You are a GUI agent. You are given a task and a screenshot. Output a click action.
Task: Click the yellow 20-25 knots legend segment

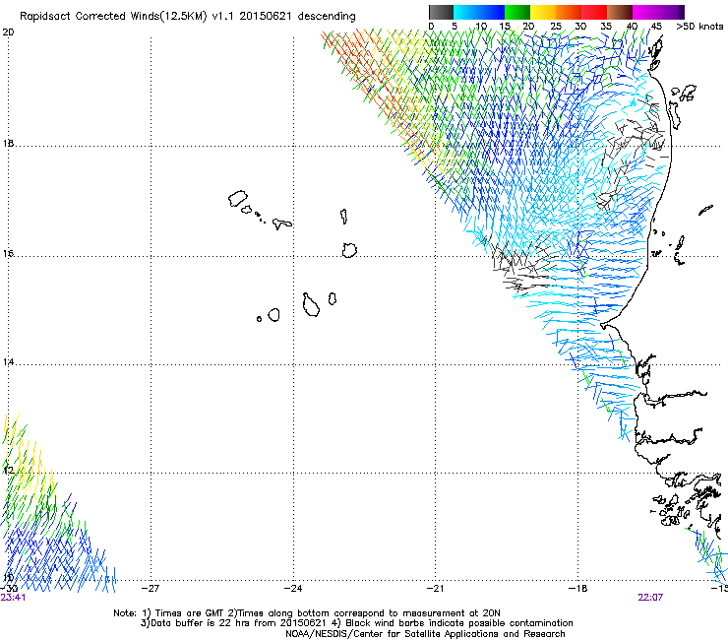point(543,12)
